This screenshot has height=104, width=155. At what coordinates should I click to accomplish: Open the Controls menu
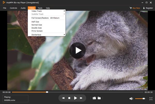(x=13, y=8)
